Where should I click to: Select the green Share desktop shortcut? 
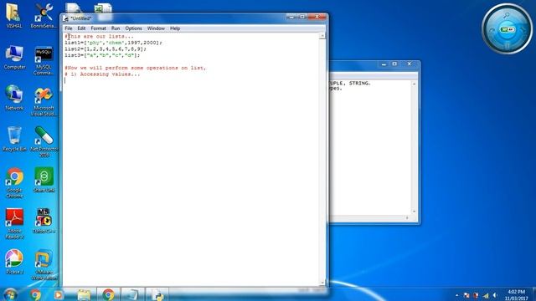click(x=44, y=180)
